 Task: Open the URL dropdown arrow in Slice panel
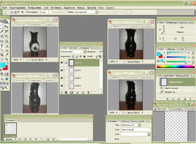click(149, 134)
